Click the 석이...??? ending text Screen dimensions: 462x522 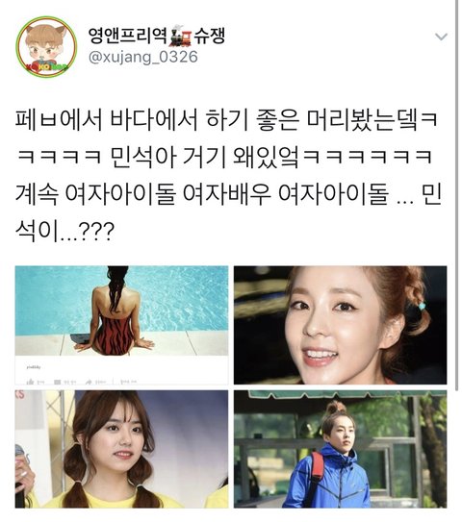pos(64,231)
